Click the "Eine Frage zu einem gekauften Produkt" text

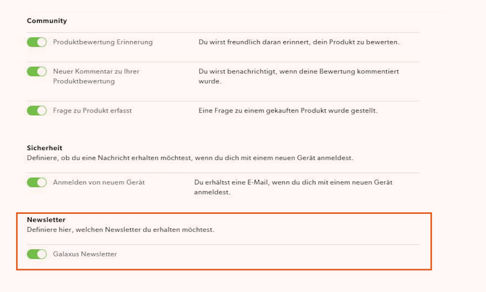click(288, 111)
